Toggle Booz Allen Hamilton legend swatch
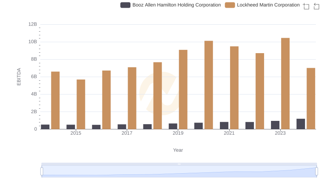The image size is (324, 187). 125,5
